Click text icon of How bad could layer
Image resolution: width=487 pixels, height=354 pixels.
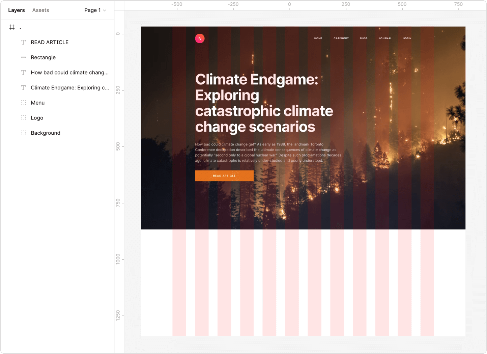tap(23, 73)
